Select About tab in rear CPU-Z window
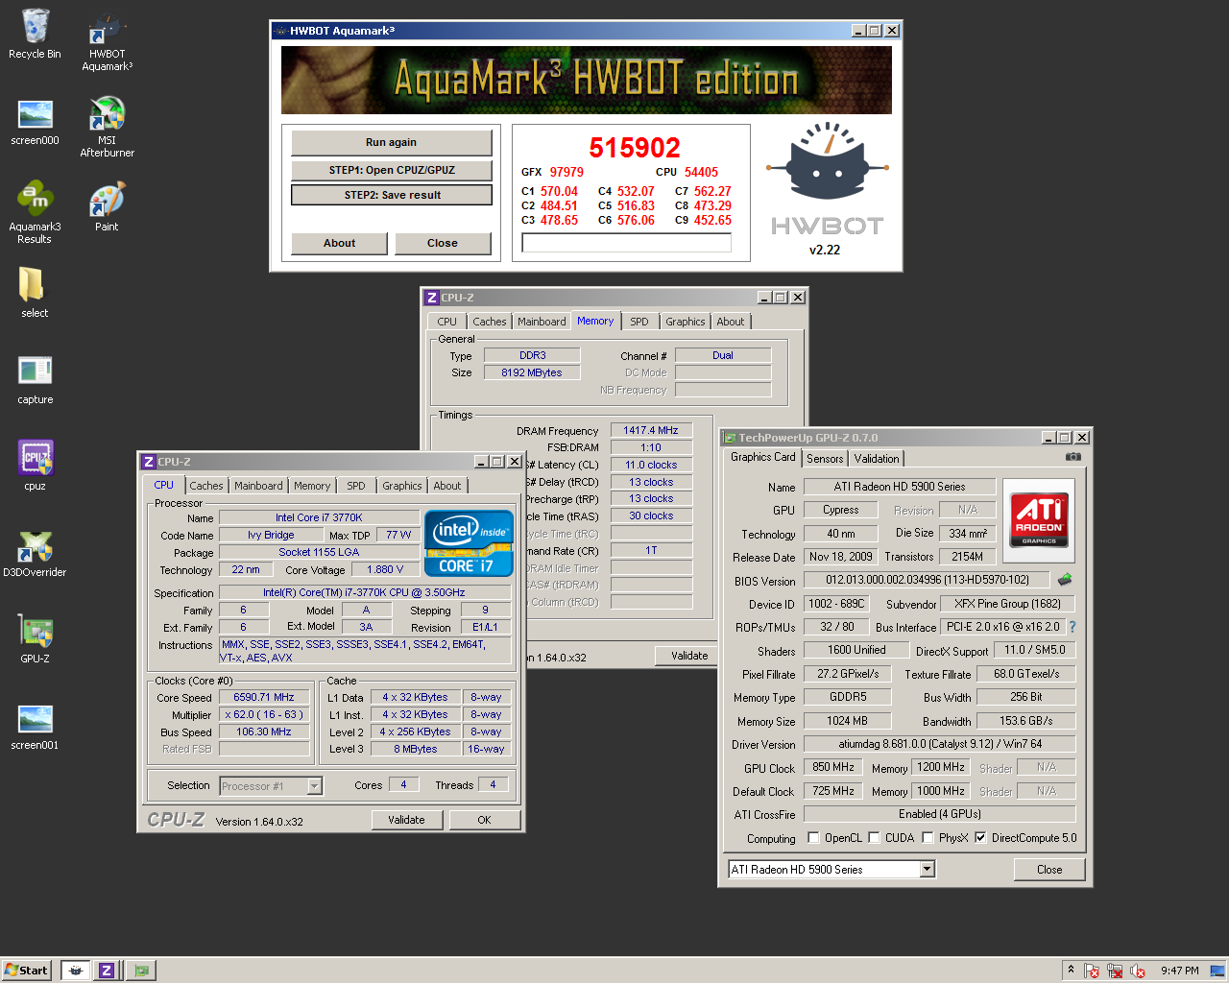This screenshot has height=983, width=1229. (x=730, y=322)
